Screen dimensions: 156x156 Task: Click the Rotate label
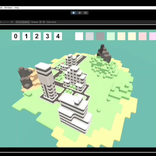coord(35,22)
